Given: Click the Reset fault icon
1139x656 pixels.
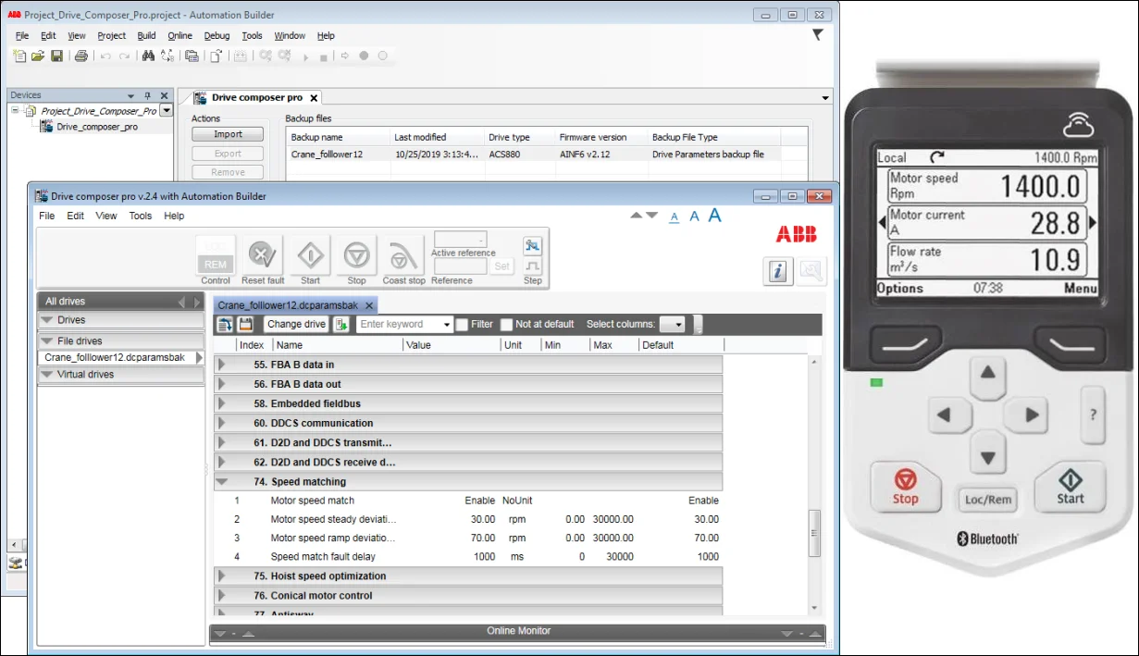Looking at the screenshot, I should [263, 254].
